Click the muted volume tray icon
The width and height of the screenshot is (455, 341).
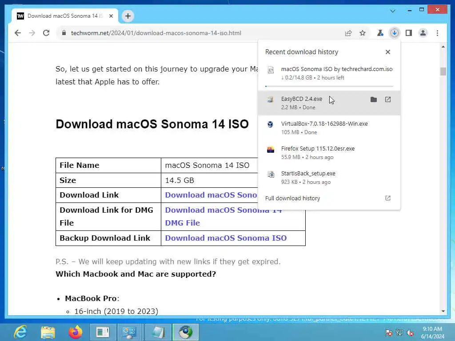410,333
